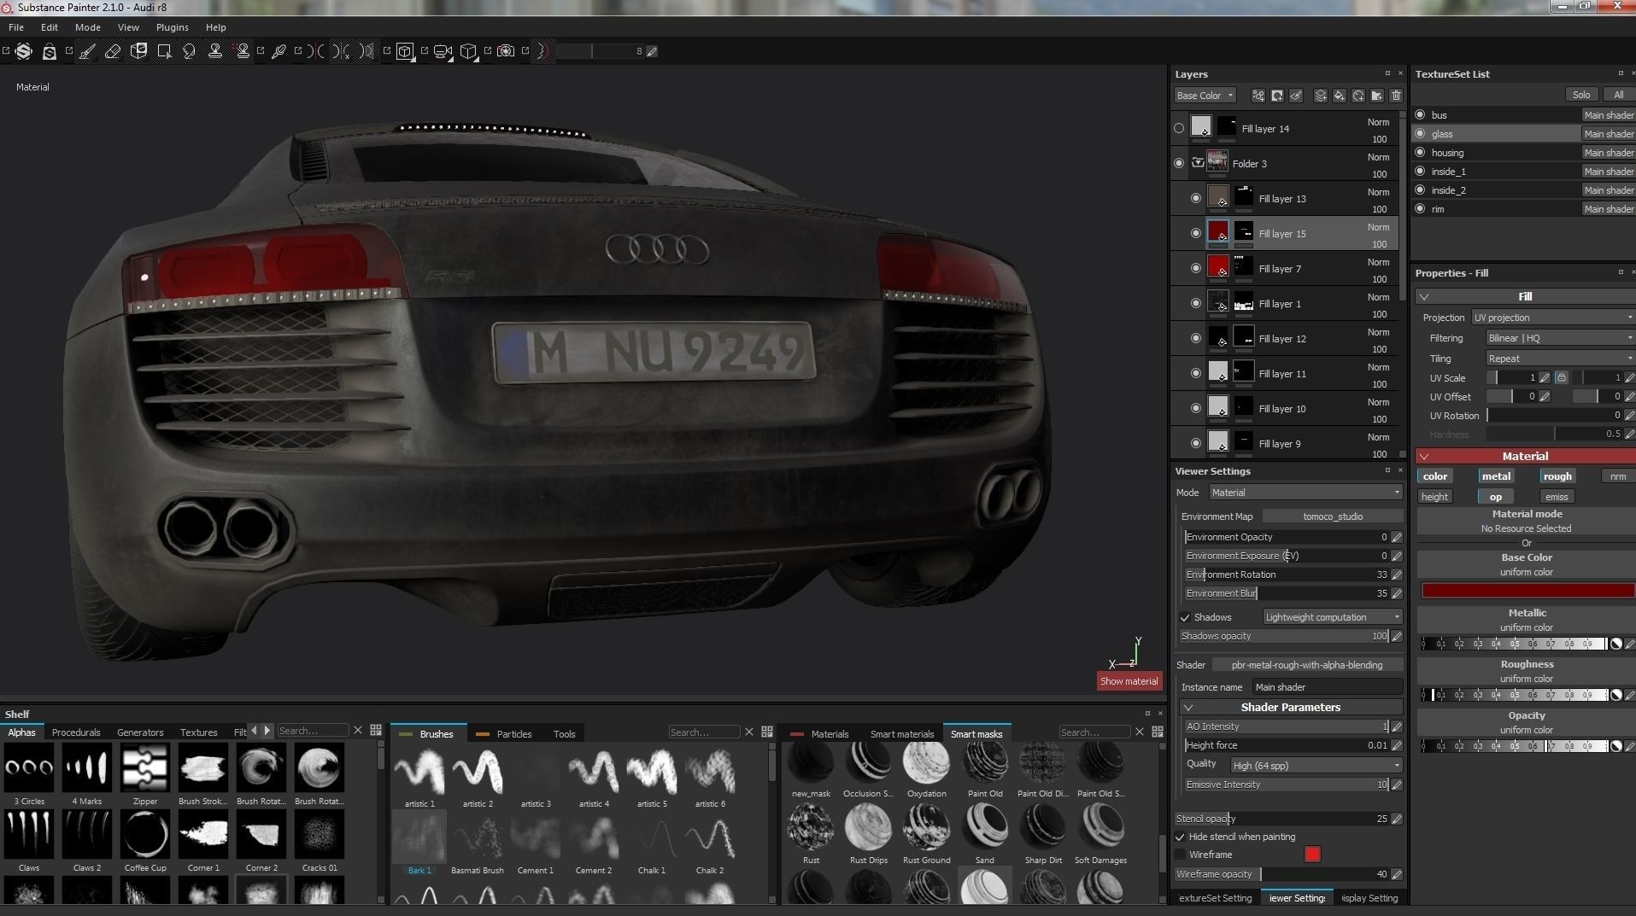Open the Filtering dropdown Bilinear HQ
1636x916 pixels.
click(x=1560, y=338)
